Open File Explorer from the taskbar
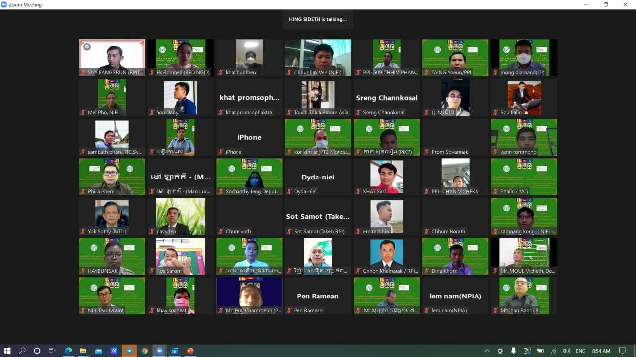 pyautogui.click(x=83, y=351)
